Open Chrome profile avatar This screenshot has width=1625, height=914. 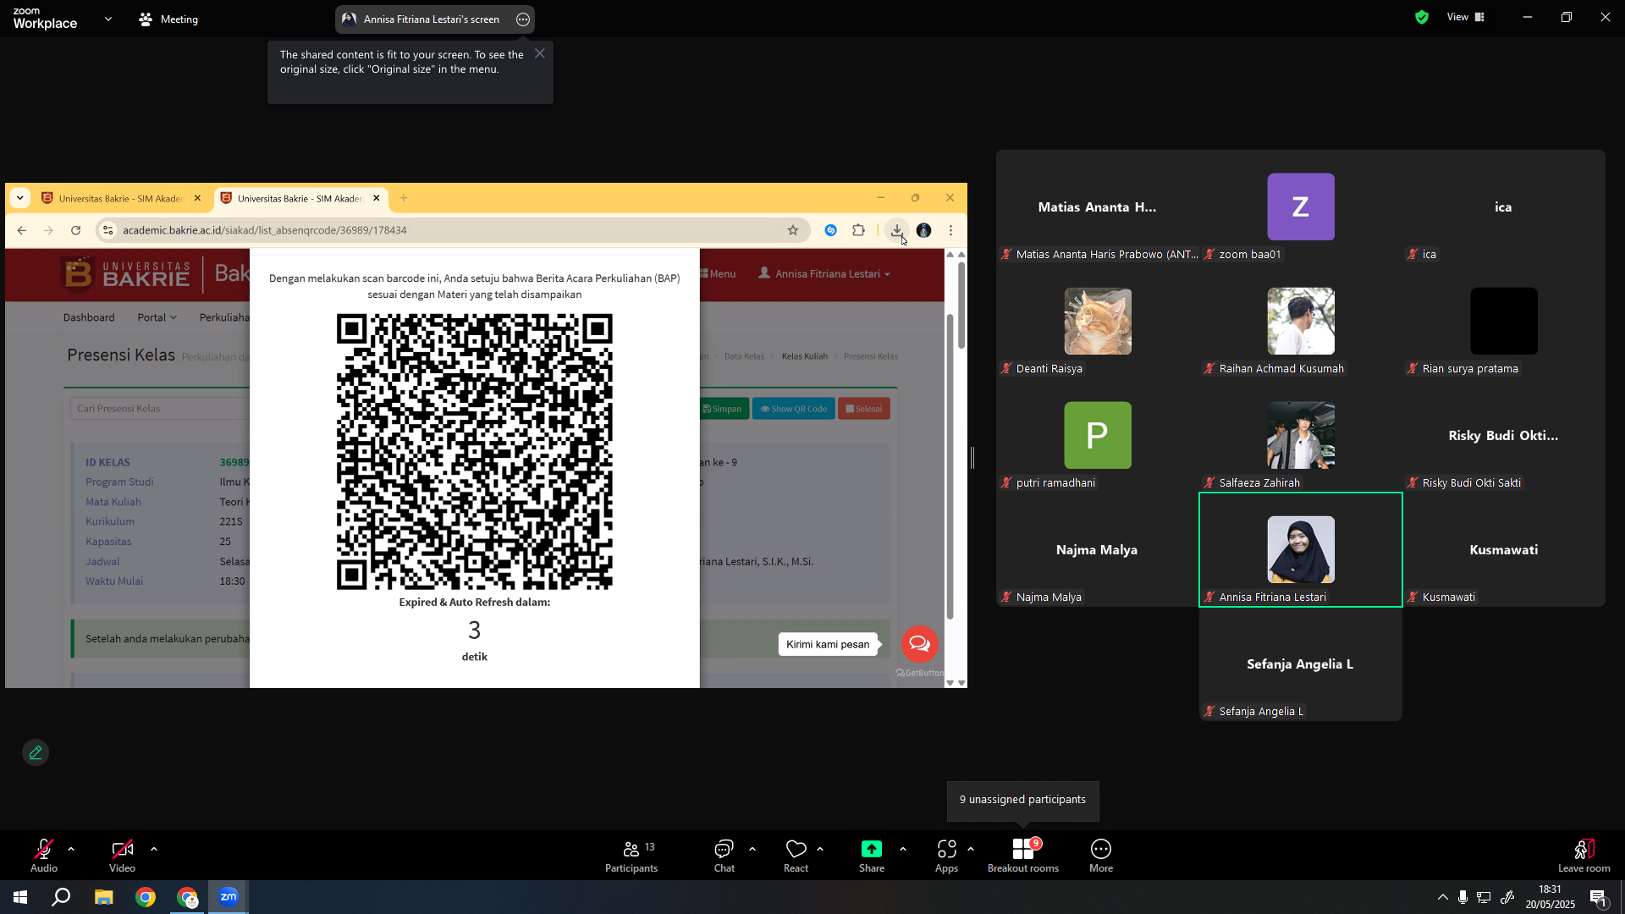click(x=924, y=230)
